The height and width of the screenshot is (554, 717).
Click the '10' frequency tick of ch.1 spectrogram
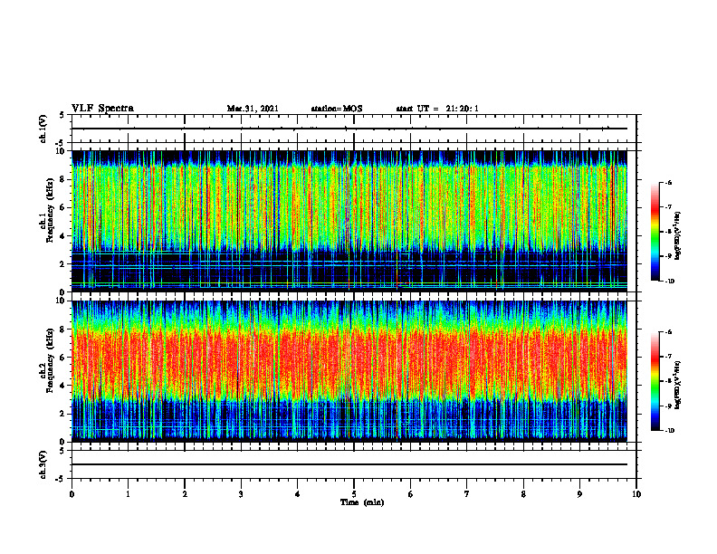click(x=62, y=151)
